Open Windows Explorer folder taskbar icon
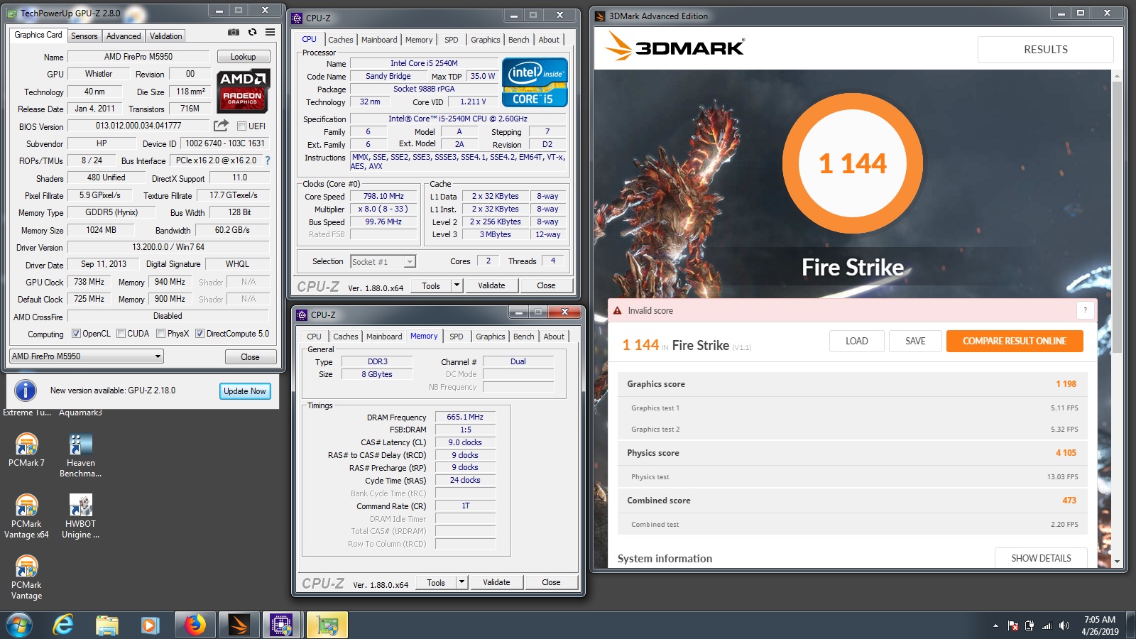Image resolution: width=1136 pixels, height=639 pixels. point(106,626)
